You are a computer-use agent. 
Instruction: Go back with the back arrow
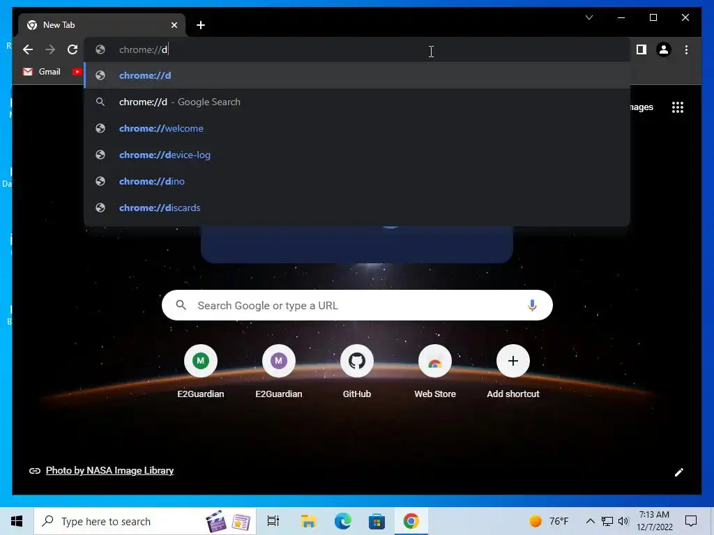[28, 49]
